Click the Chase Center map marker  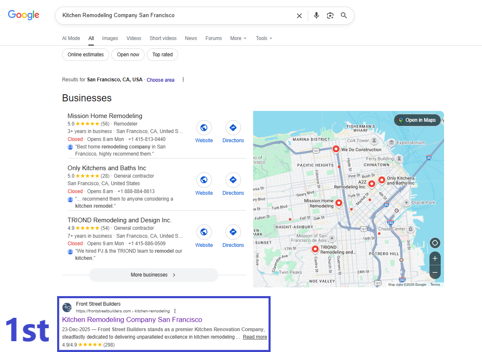(410, 229)
